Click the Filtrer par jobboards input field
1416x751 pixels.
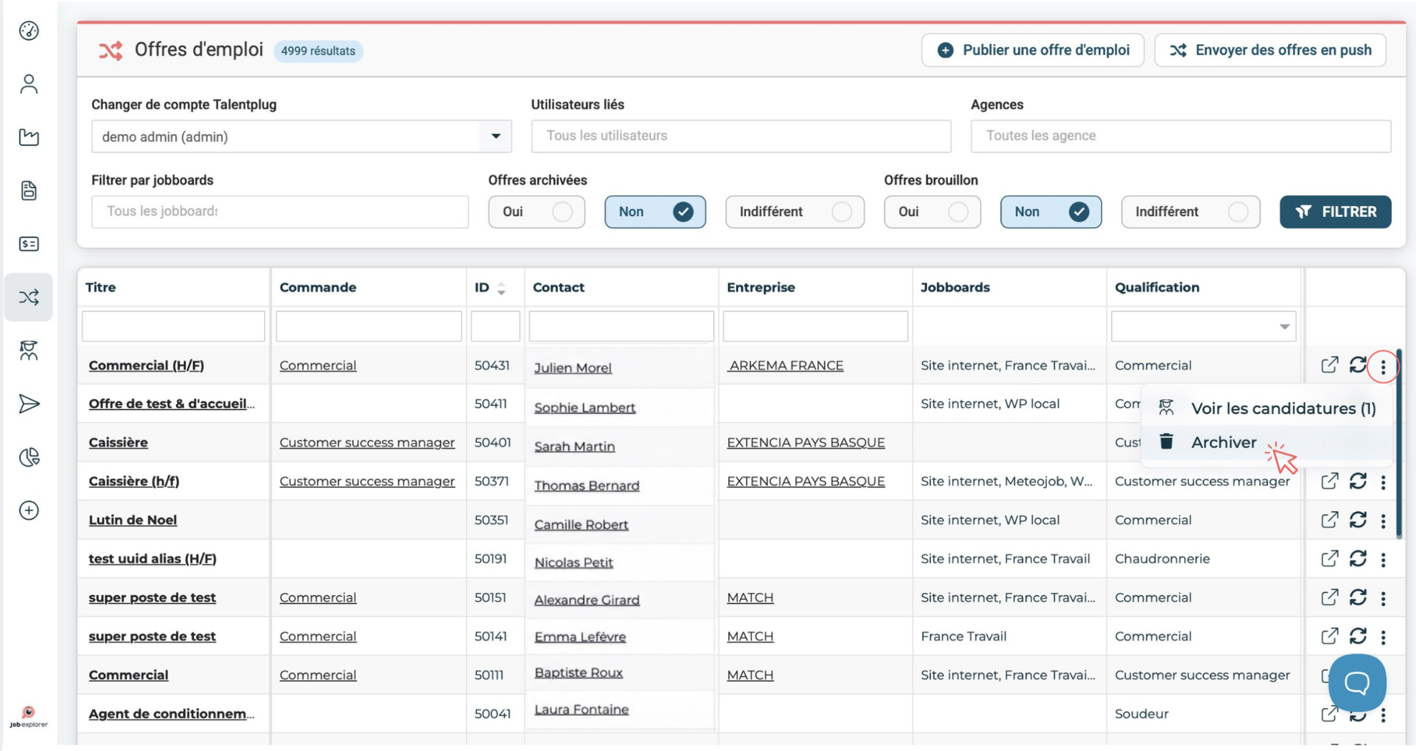pyautogui.click(x=280, y=212)
